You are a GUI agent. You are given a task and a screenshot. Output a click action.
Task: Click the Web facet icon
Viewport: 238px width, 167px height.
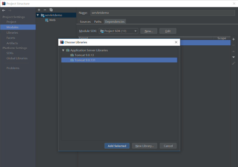47,20
